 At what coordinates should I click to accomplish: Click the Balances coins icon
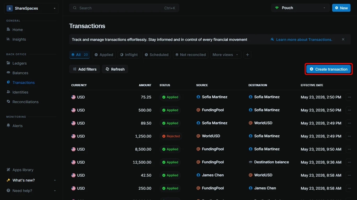[8, 73]
